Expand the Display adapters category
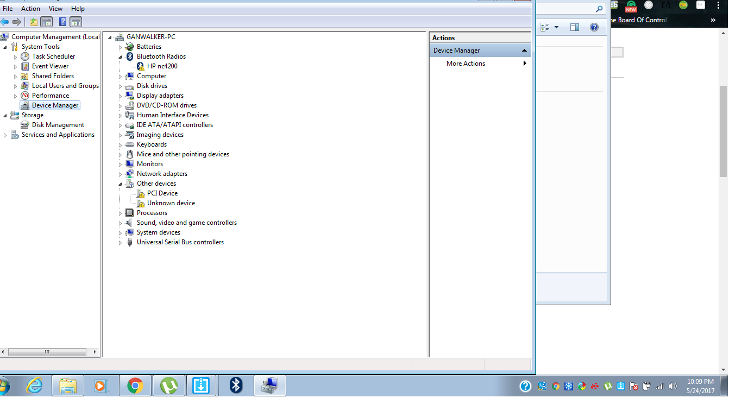This screenshot has height=417, width=742. click(x=121, y=96)
